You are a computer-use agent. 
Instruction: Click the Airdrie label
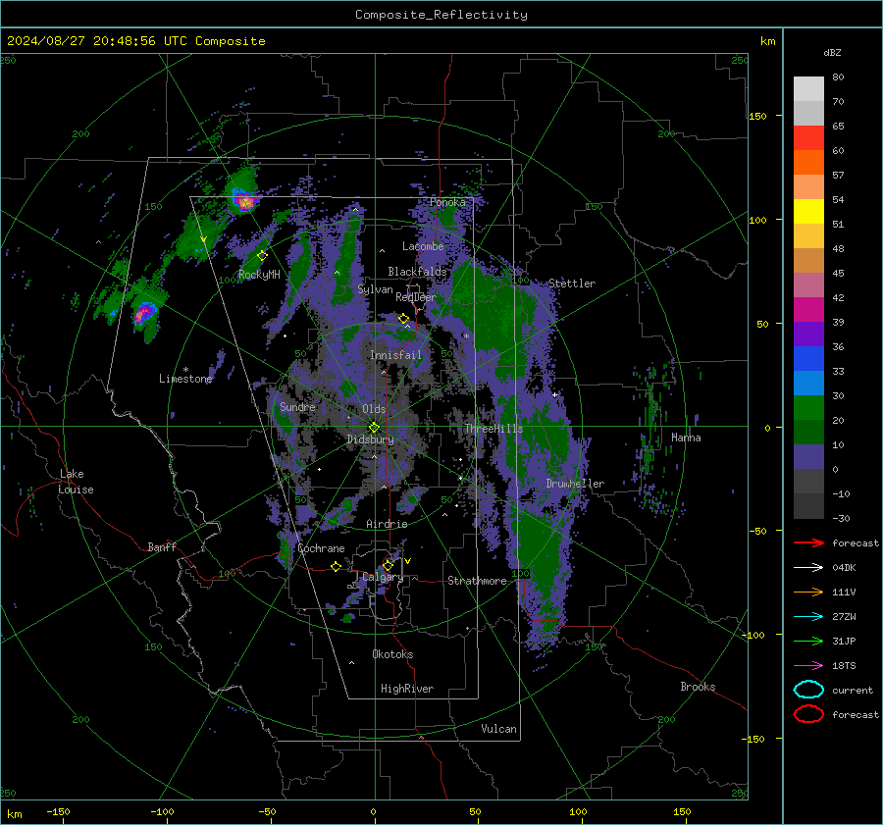tap(387, 524)
